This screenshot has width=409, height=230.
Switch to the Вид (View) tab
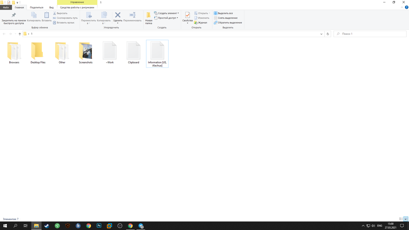[x=51, y=7]
